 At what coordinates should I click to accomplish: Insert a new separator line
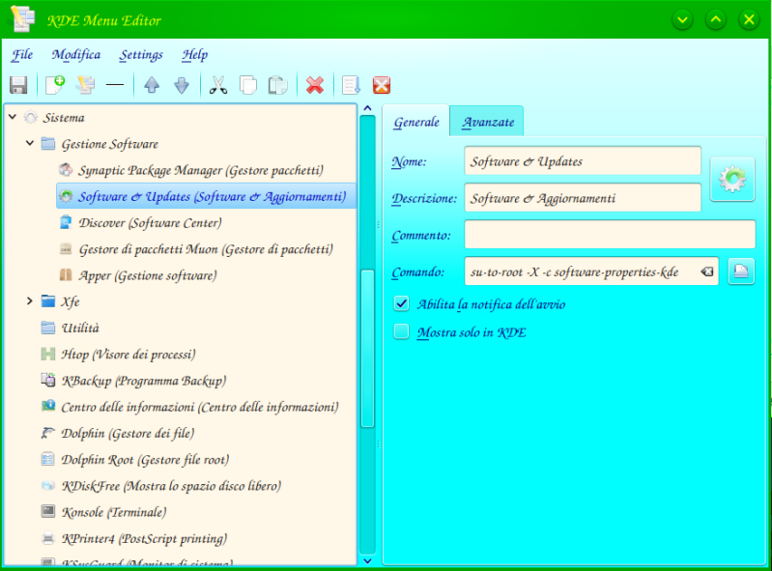tap(115, 85)
